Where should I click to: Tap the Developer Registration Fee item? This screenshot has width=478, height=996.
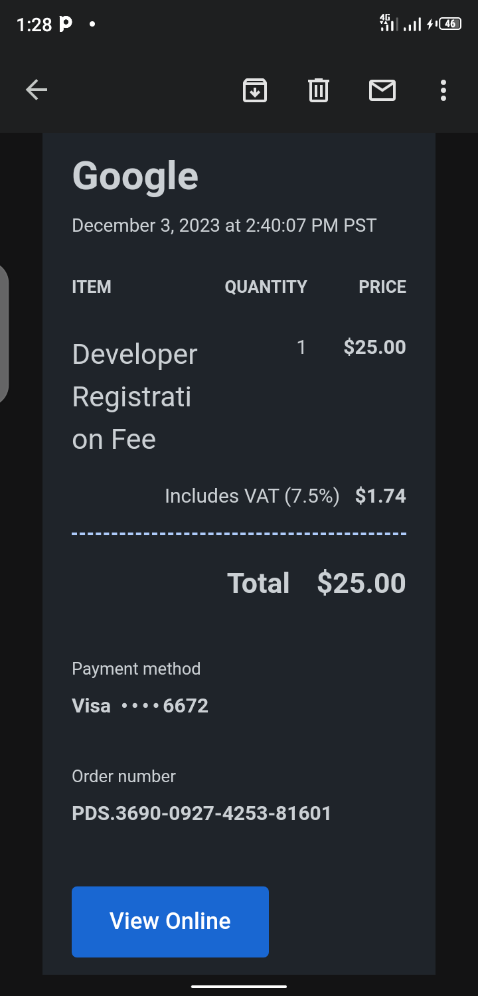(135, 396)
